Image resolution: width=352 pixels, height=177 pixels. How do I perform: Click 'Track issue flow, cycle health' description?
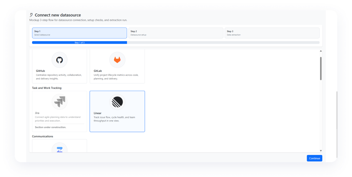[114, 119]
